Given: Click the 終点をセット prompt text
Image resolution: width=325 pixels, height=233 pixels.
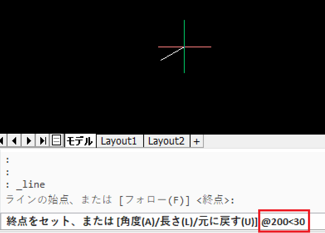Looking at the screenshot, I should (x=132, y=221).
